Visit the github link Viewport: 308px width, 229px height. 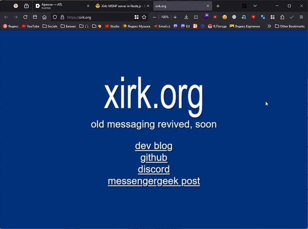pos(153,158)
